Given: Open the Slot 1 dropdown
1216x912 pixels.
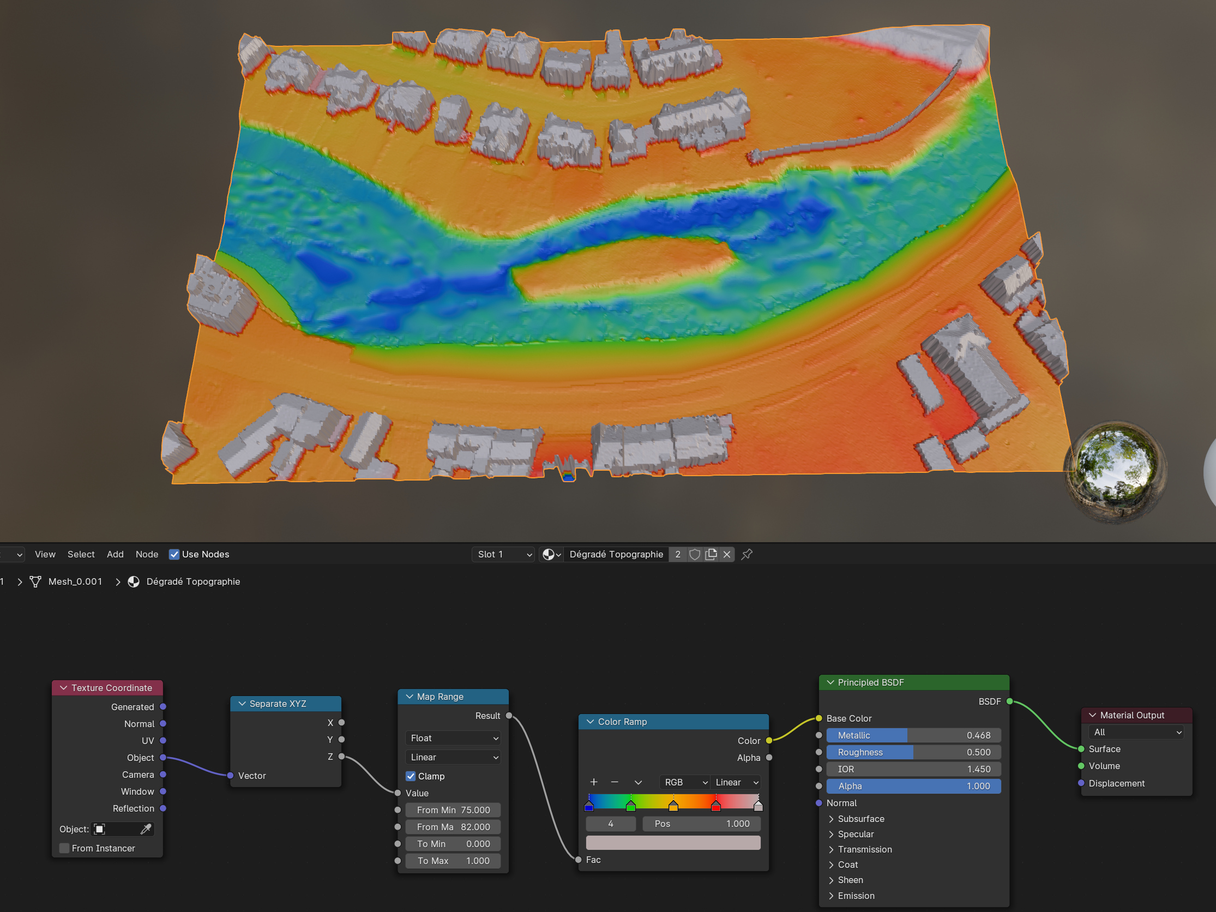Looking at the screenshot, I should pyautogui.click(x=503, y=554).
